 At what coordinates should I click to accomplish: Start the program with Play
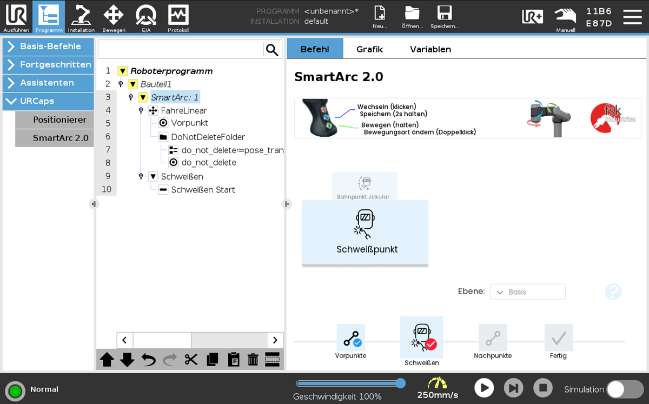[484, 388]
